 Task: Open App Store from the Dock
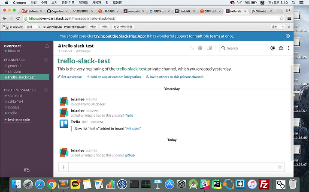click(170, 184)
